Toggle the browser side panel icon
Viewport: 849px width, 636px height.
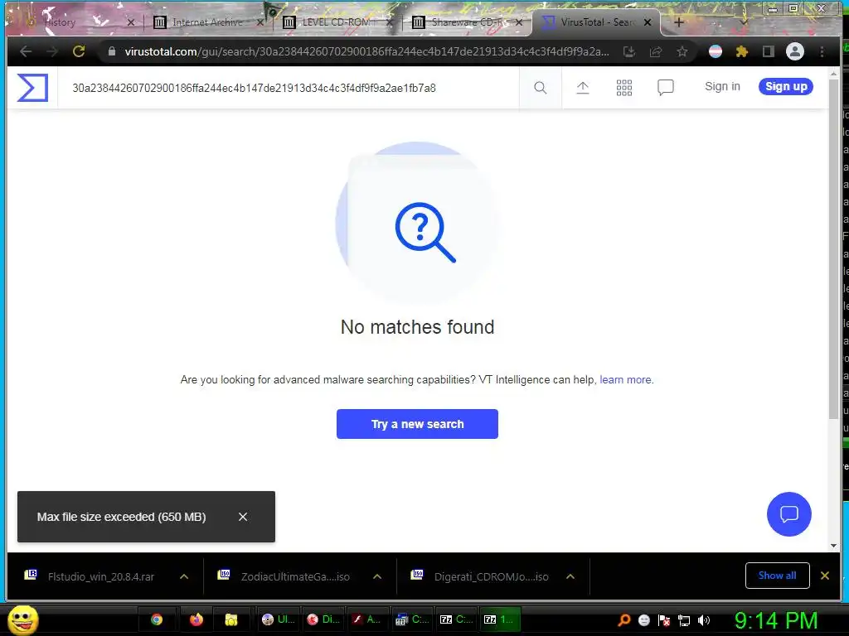tap(769, 51)
